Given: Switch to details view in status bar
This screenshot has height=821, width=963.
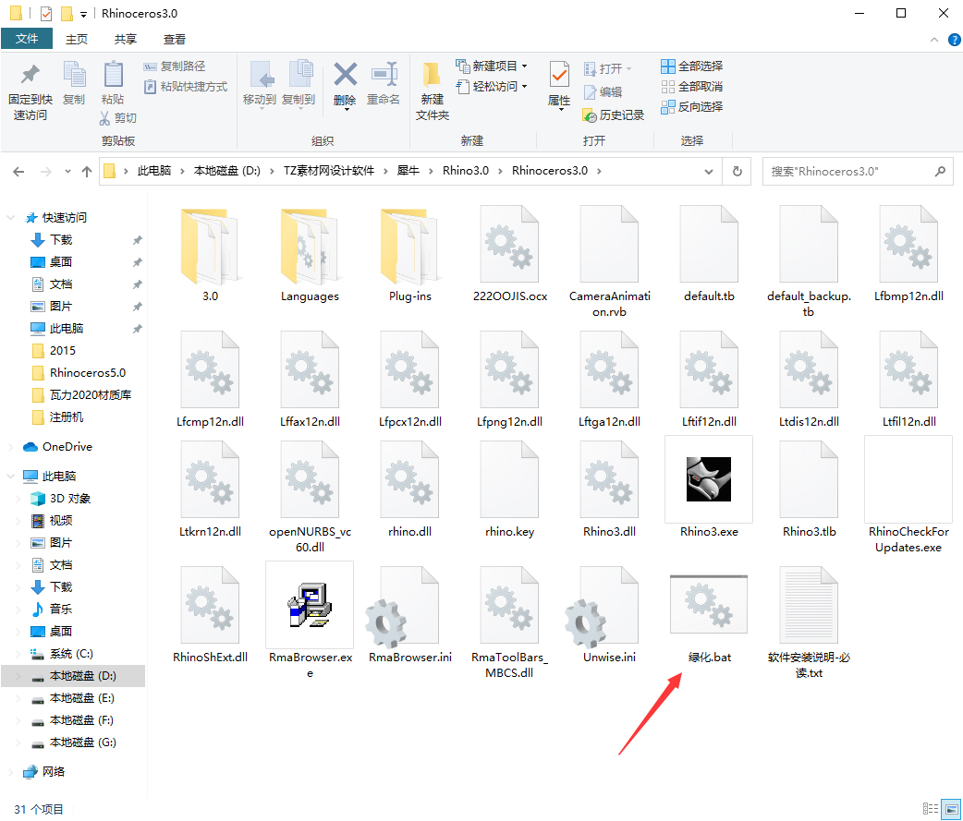Looking at the screenshot, I should click(x=931, y=809).
